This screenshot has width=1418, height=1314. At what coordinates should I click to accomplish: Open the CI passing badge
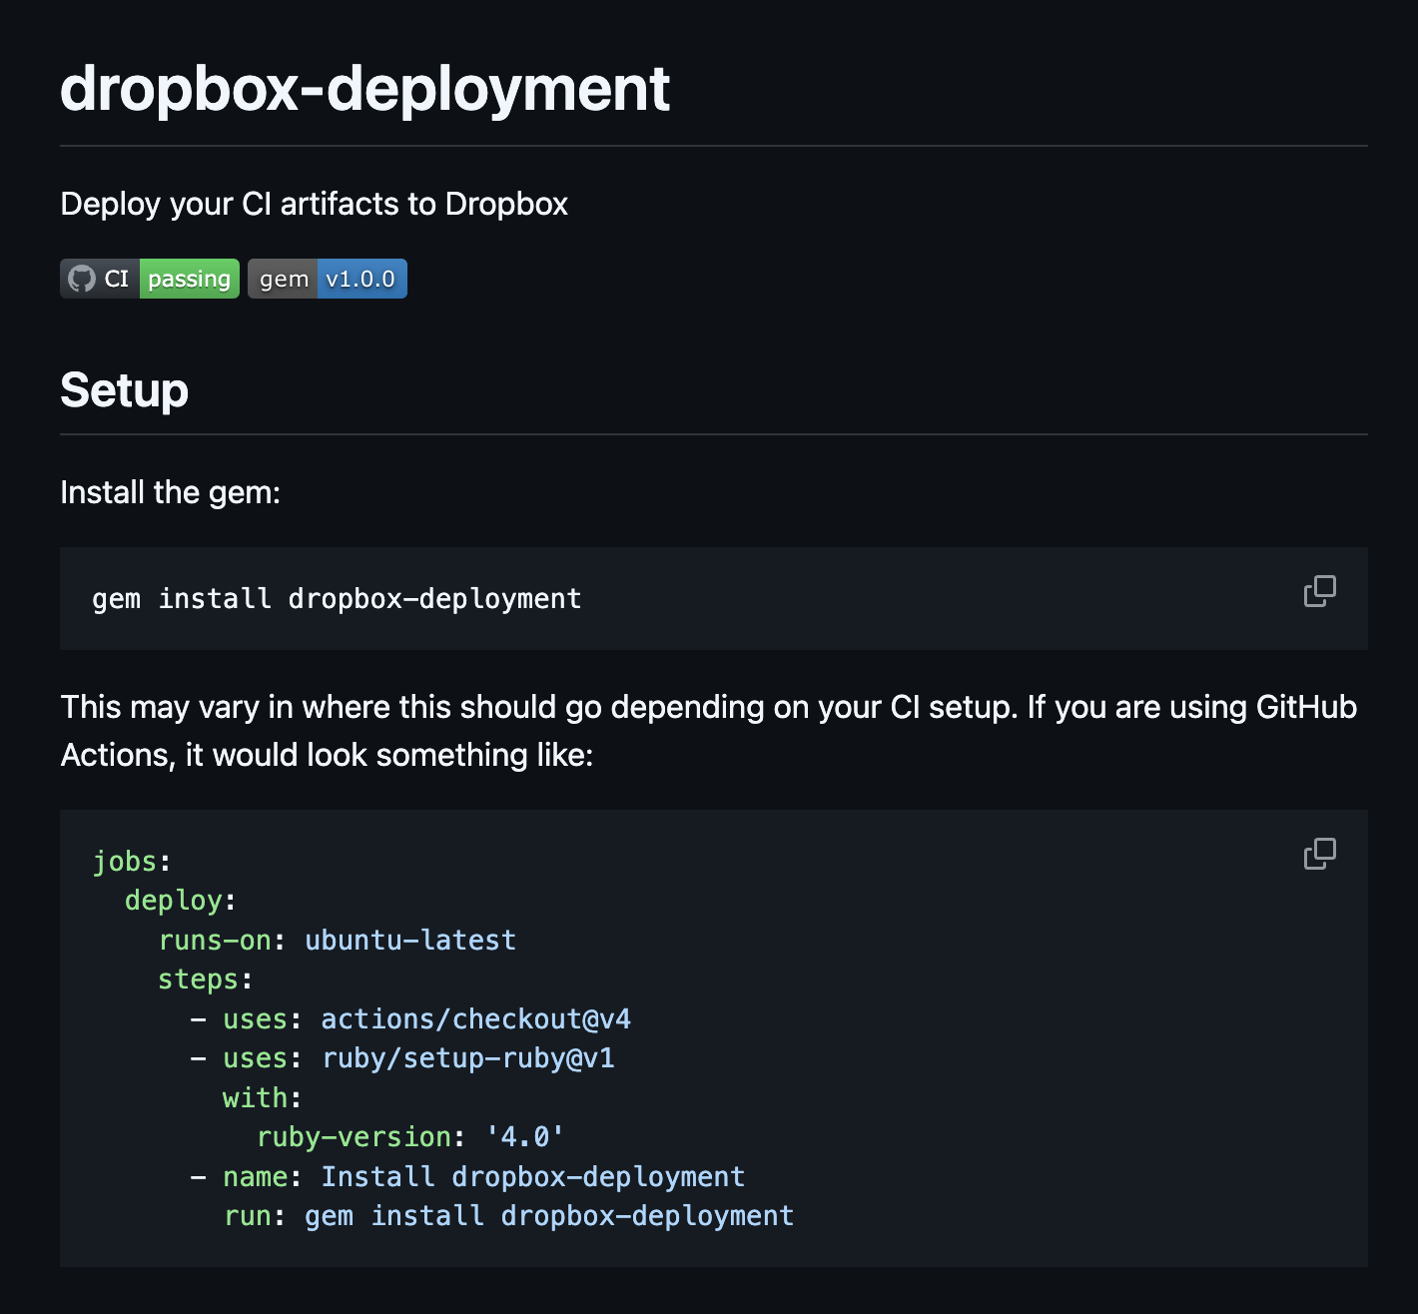pos(150,279)
